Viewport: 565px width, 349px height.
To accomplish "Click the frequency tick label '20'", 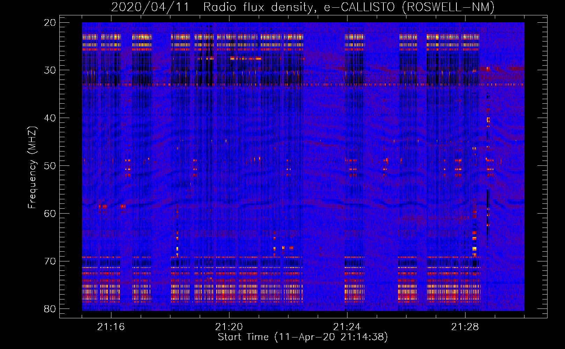I will 50,23.
